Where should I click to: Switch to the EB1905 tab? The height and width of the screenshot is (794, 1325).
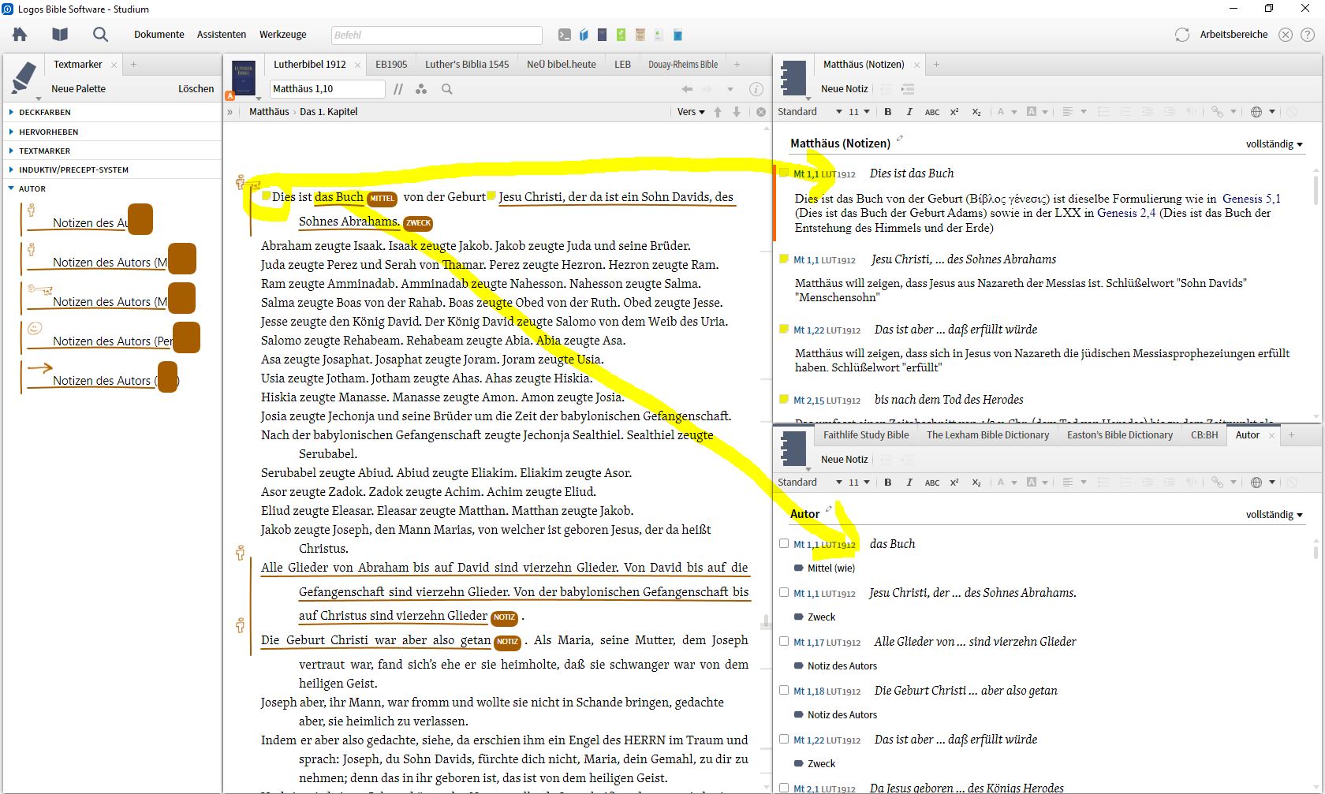pos(391,65)
